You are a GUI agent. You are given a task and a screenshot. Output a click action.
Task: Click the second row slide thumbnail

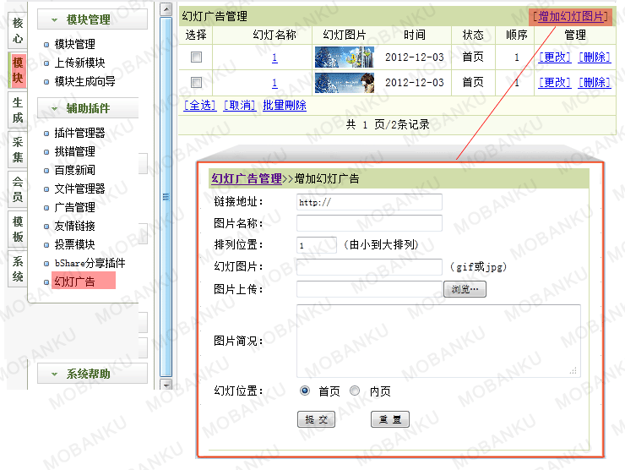pos(345,83)
